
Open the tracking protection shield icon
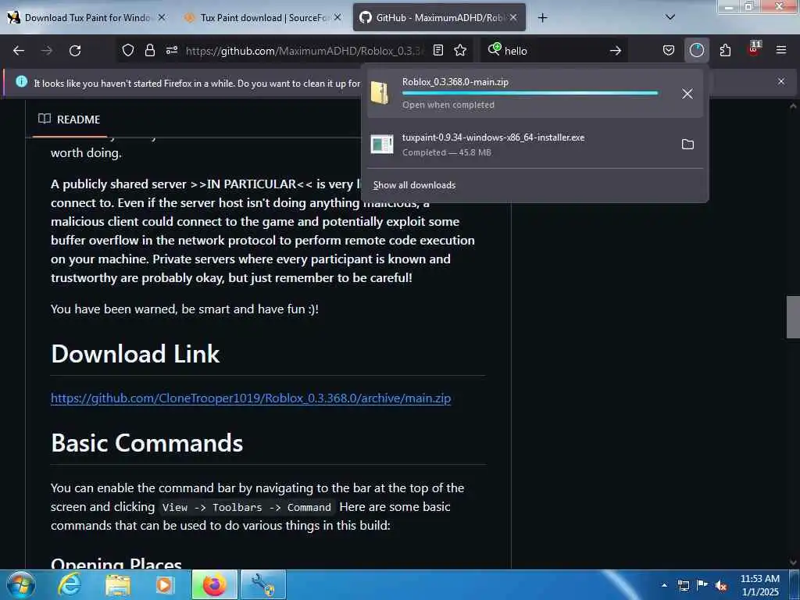pyautogui.click(x=128, y=50)
